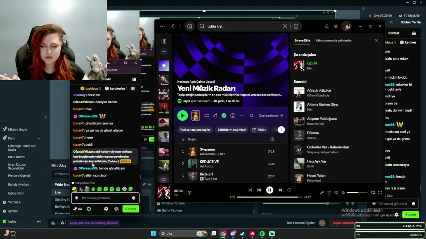This screenshot has height=239, width=426.
Task: Toggle shuffle in Spotify player bar
Action: pos(250,190)
